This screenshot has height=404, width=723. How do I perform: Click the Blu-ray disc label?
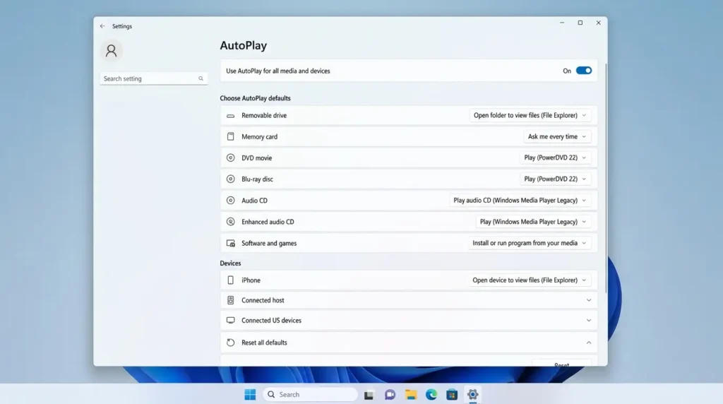pyautogui.click(x=257, y=179)
